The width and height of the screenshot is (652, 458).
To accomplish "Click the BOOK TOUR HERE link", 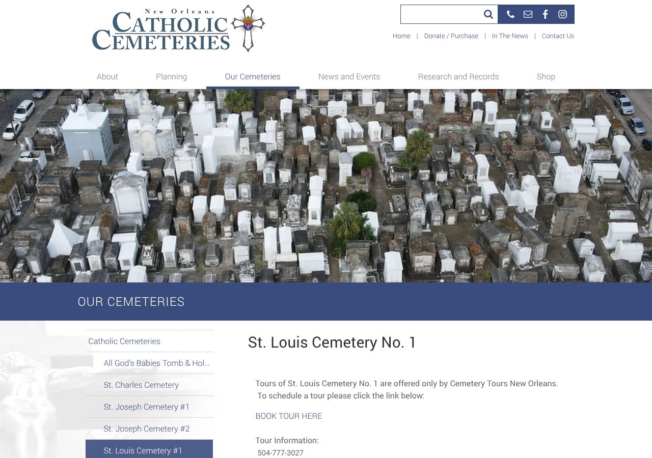I will pyautogui.click(x=289, y=416).
